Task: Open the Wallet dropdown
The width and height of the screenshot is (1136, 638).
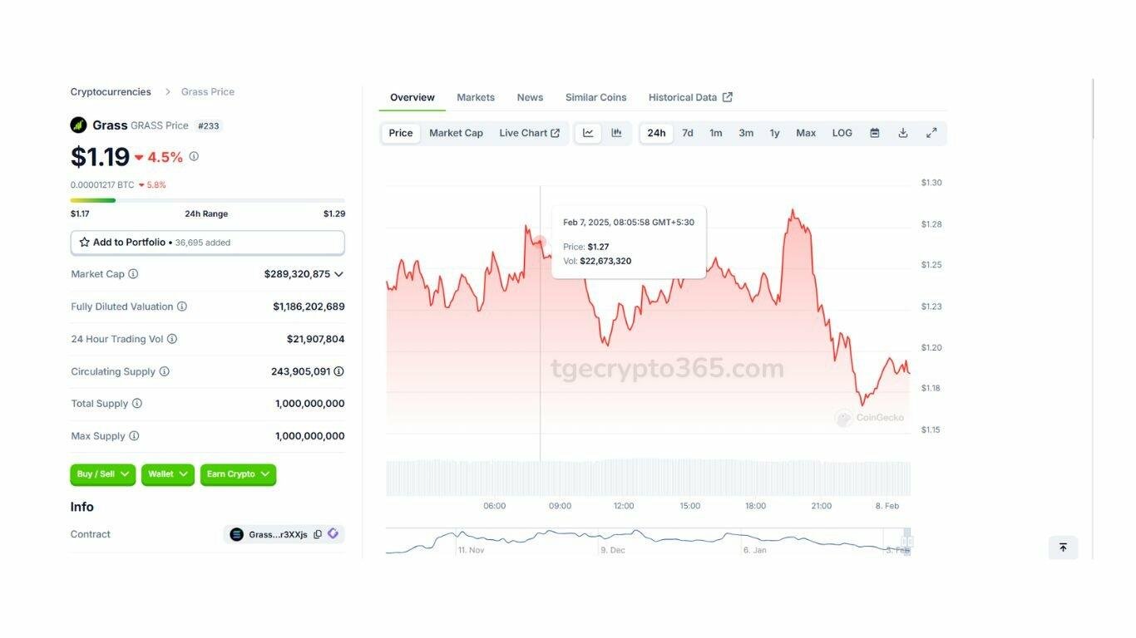Action: (168, 474)
